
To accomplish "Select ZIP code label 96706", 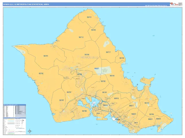I will point(84,111).
